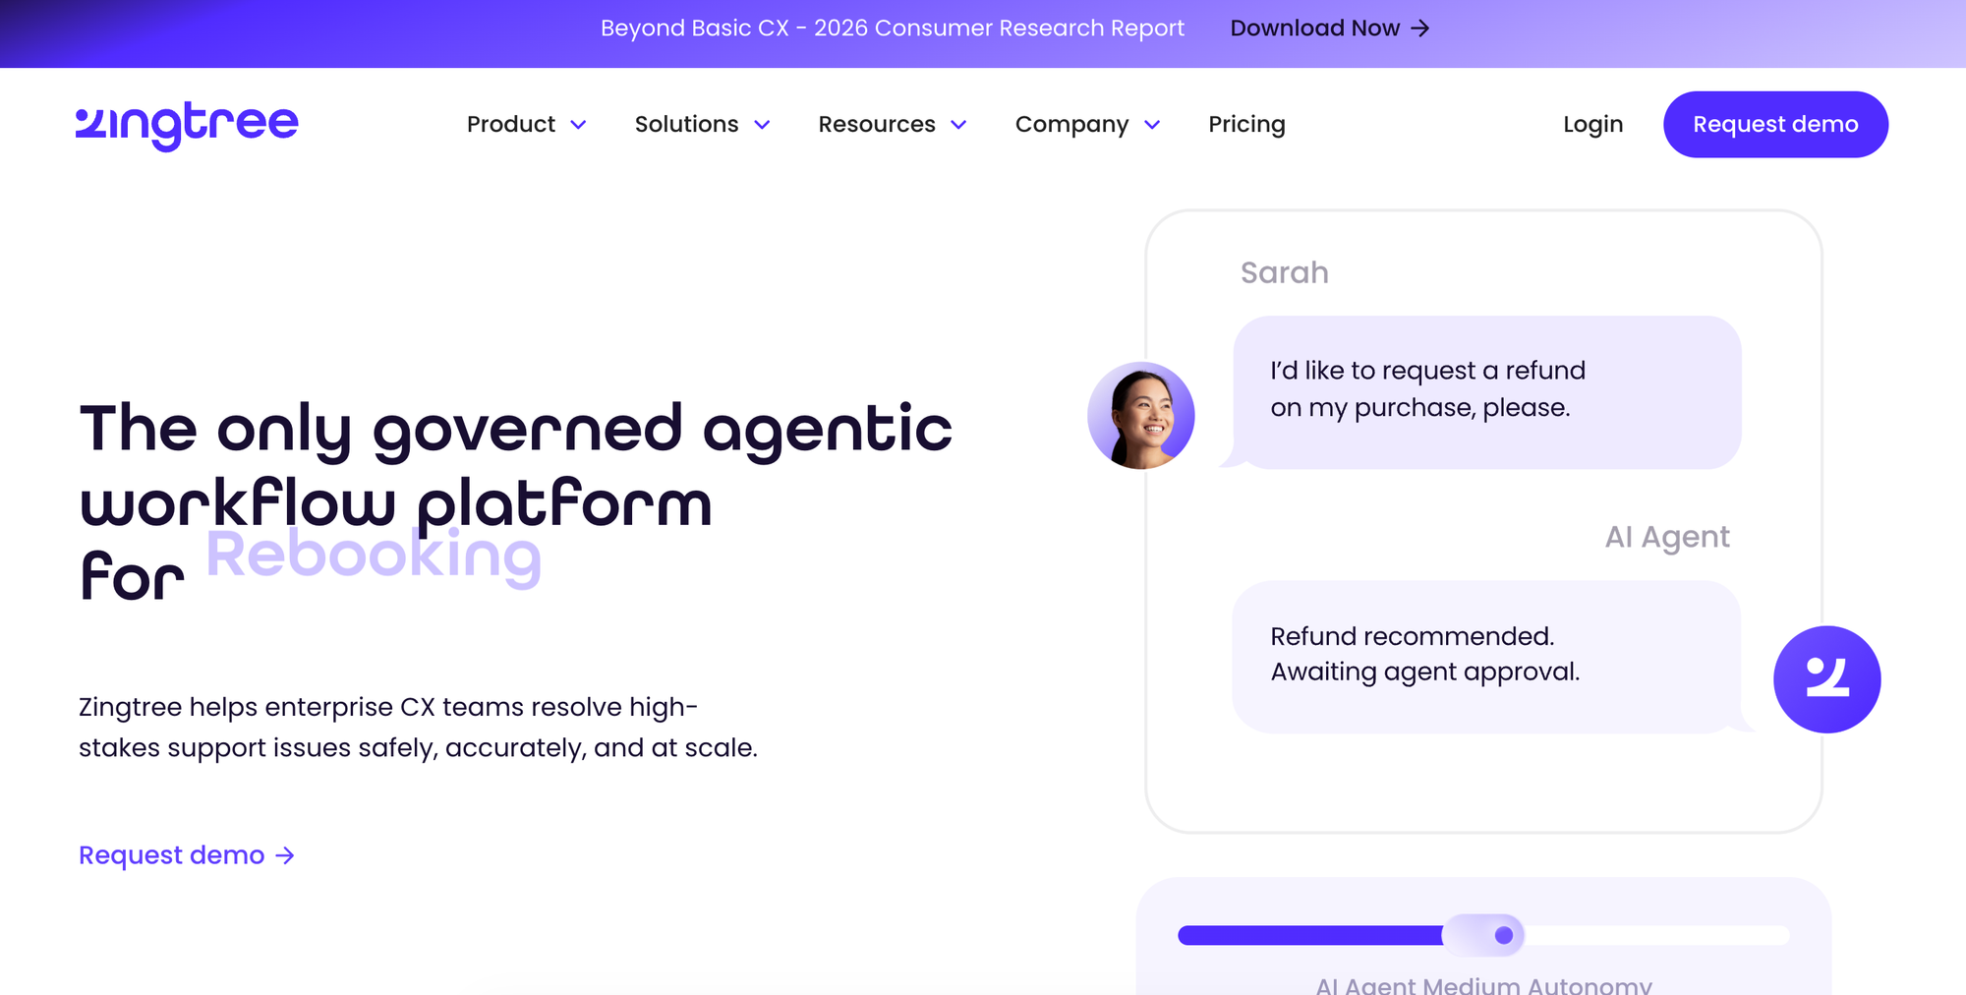The height and width of the screenshot is (995, 1966).
Task: Expand the Product dropdown chevron
Action: click(578, 125)
